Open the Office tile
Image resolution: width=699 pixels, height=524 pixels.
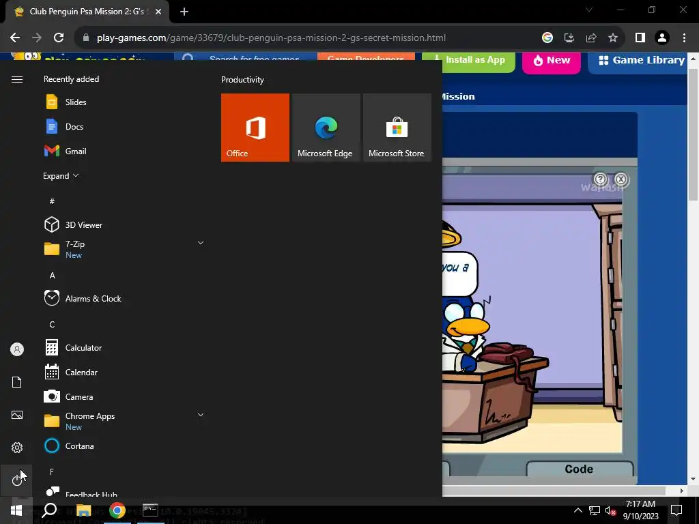click(255, 128)
